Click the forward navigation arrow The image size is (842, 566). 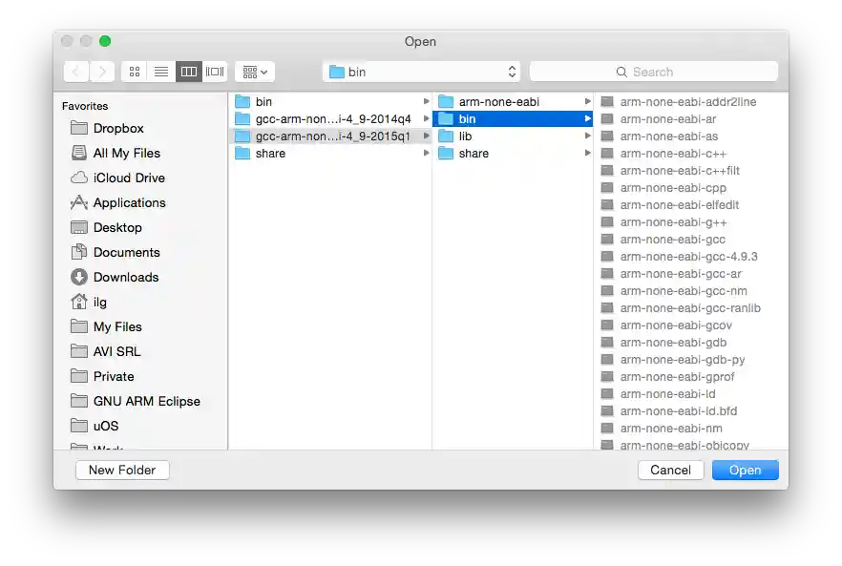[x=102, y=71]
